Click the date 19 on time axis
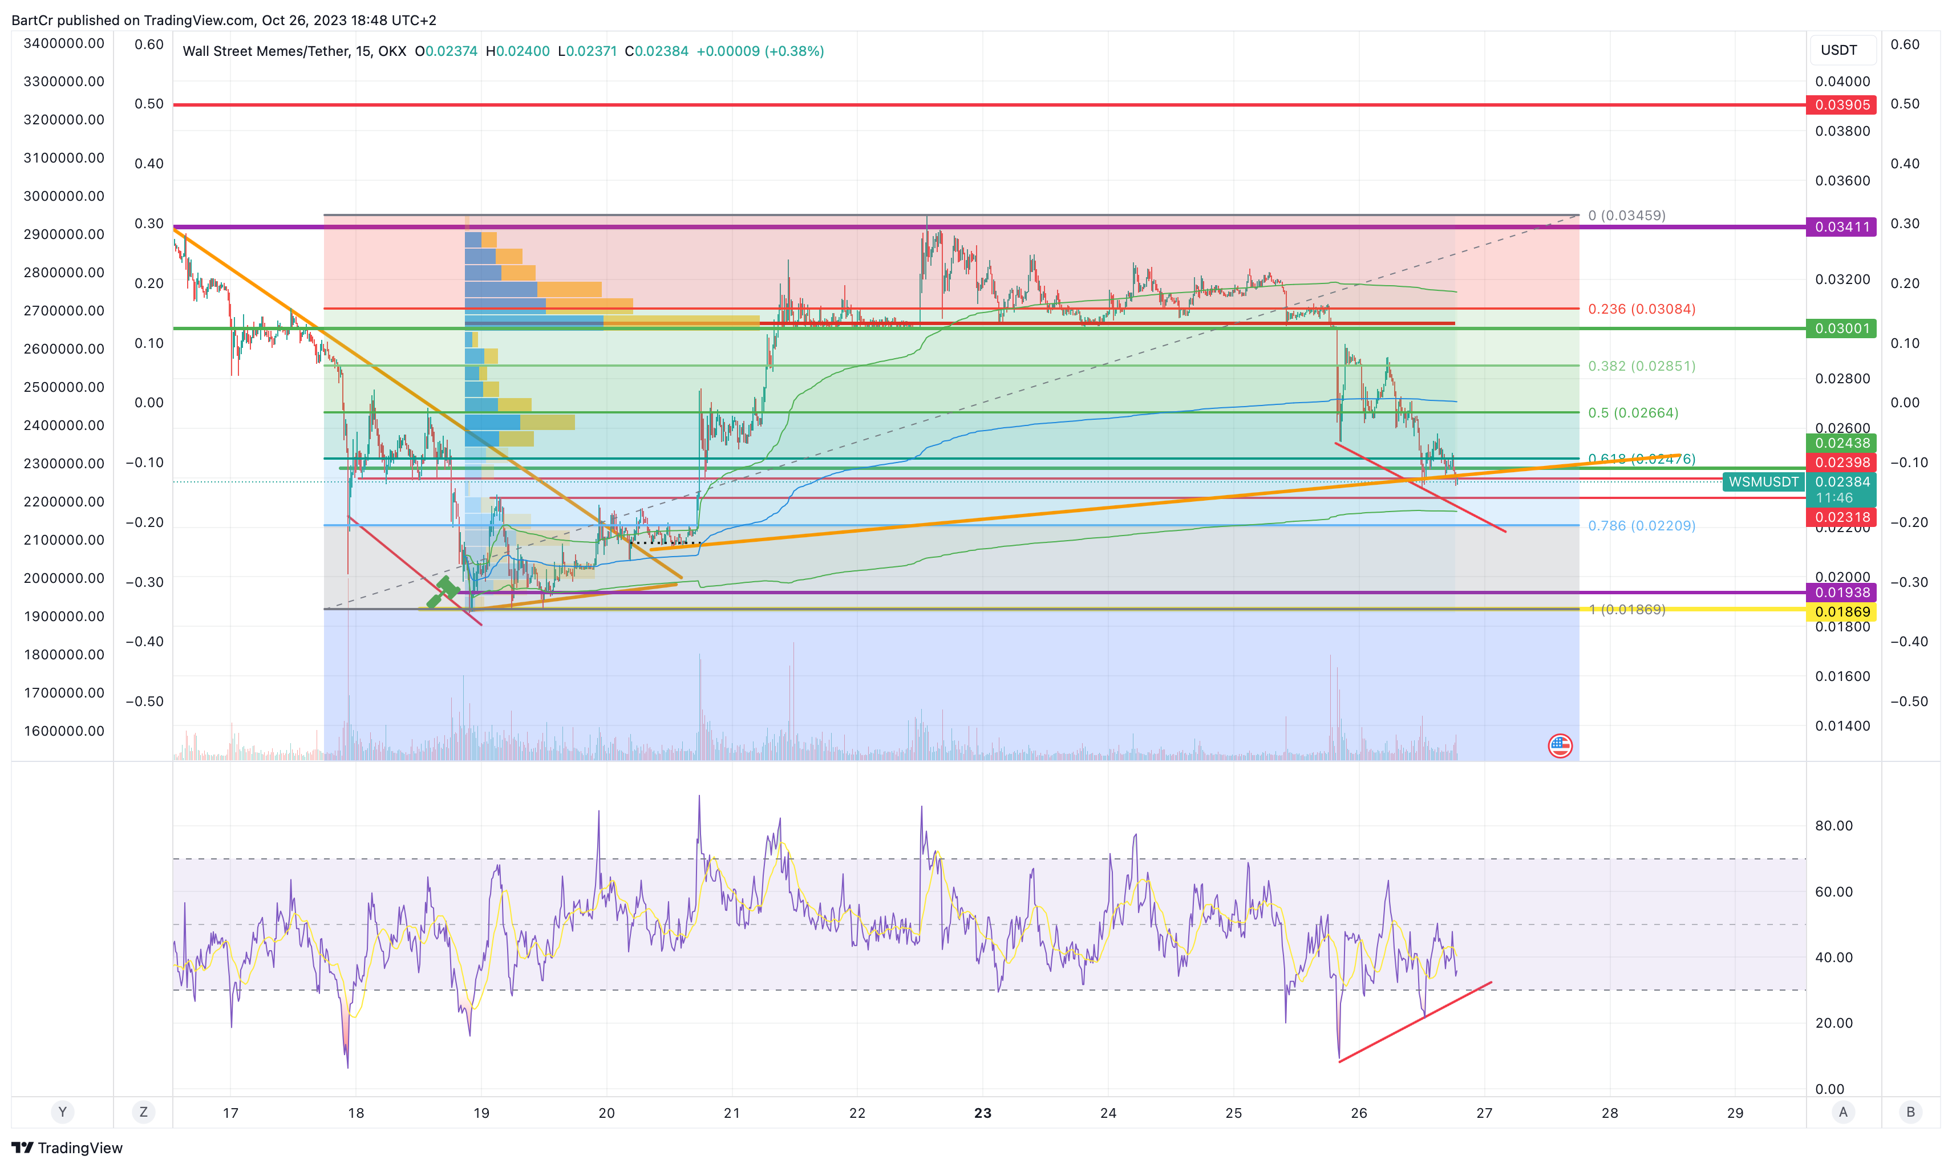Image resolution: width=1952 pixels, height=1168 pixels. [x=481, y=1113]
